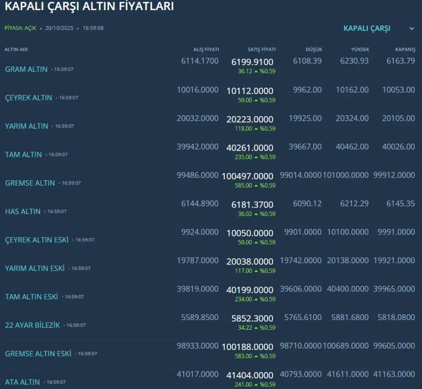Open the ATA ALTIN link

pos(22,382)
